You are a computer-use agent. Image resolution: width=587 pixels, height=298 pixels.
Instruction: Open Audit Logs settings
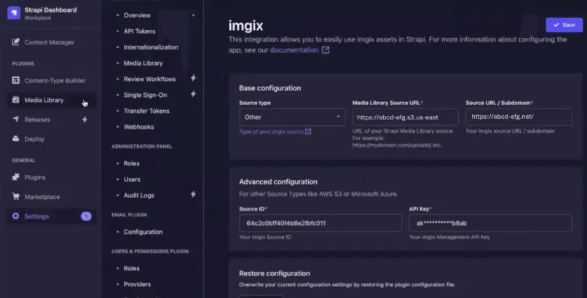coord(139,195)
